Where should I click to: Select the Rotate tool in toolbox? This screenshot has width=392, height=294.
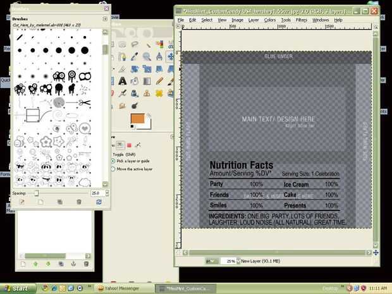[x=135, y=69]
